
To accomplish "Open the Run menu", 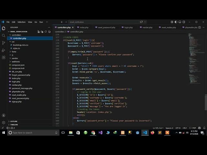I will point(41,22).
